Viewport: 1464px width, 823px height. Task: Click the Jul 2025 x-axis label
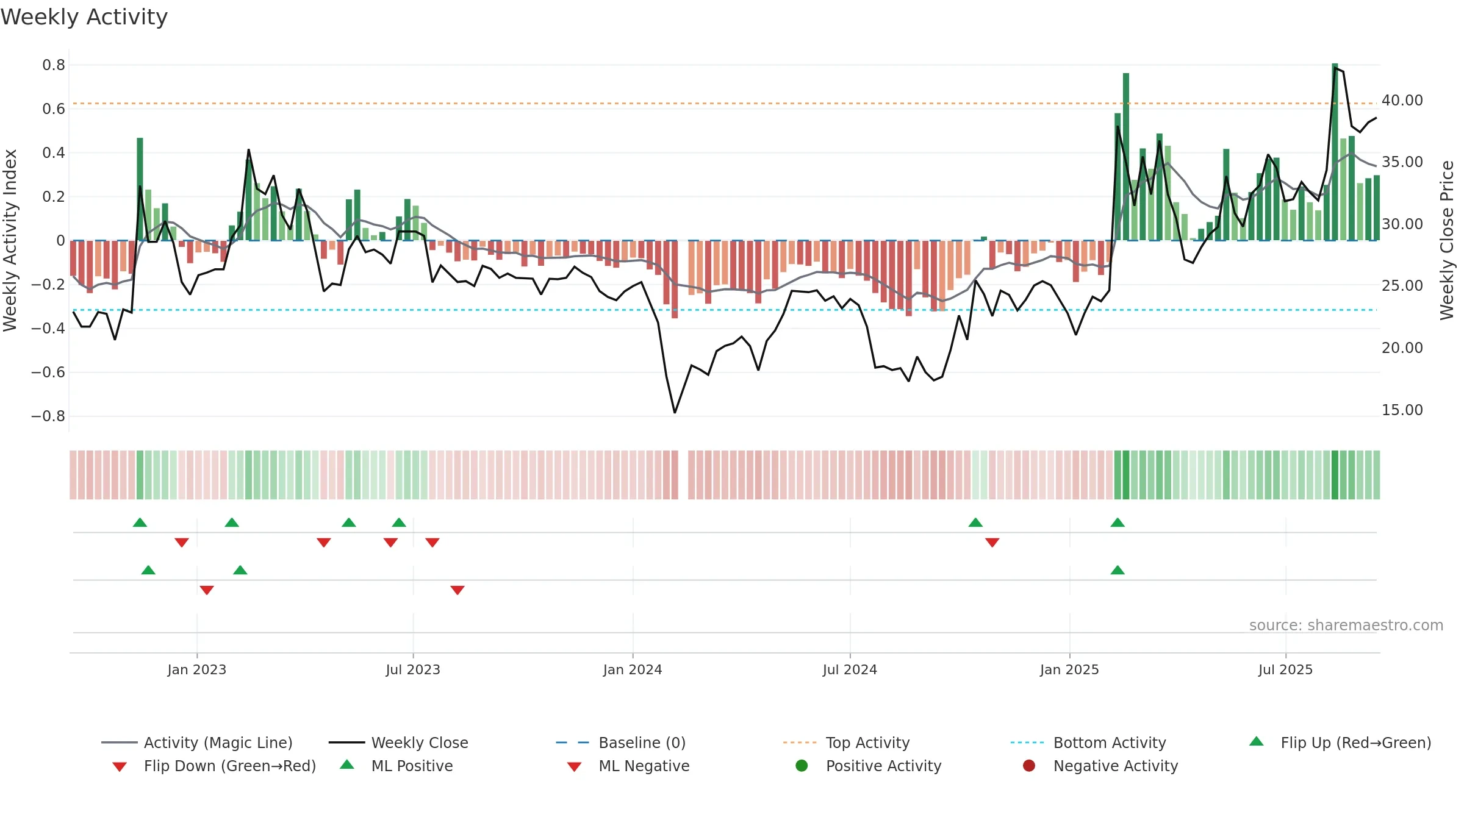pyautogui.click(x=1285, y=669)
